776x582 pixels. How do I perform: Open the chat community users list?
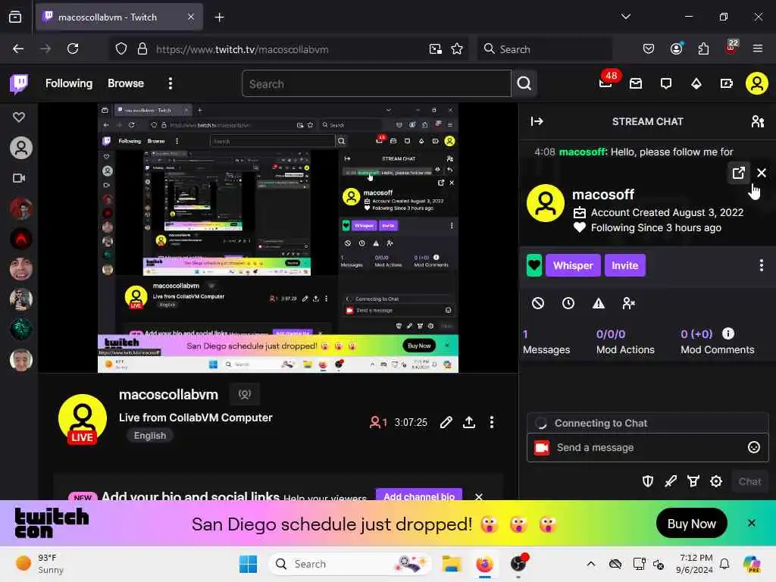point(758,122)
